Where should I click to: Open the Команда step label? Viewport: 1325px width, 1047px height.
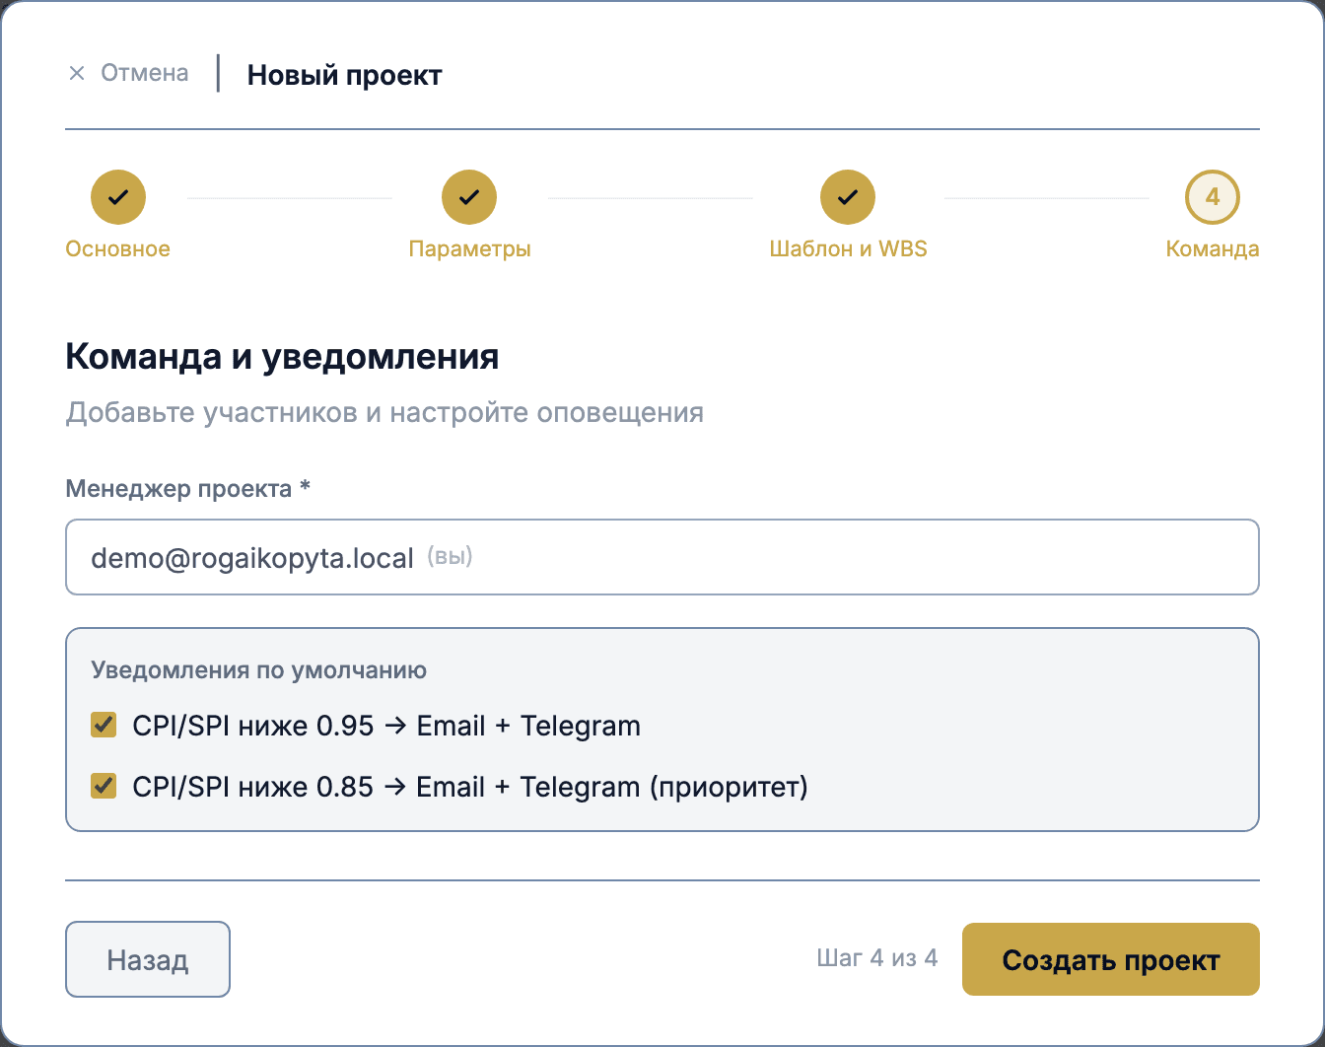click(1213, 248)
